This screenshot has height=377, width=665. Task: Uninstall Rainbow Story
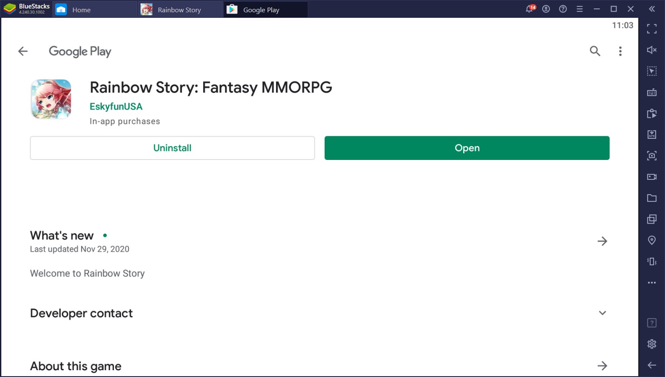172,148
